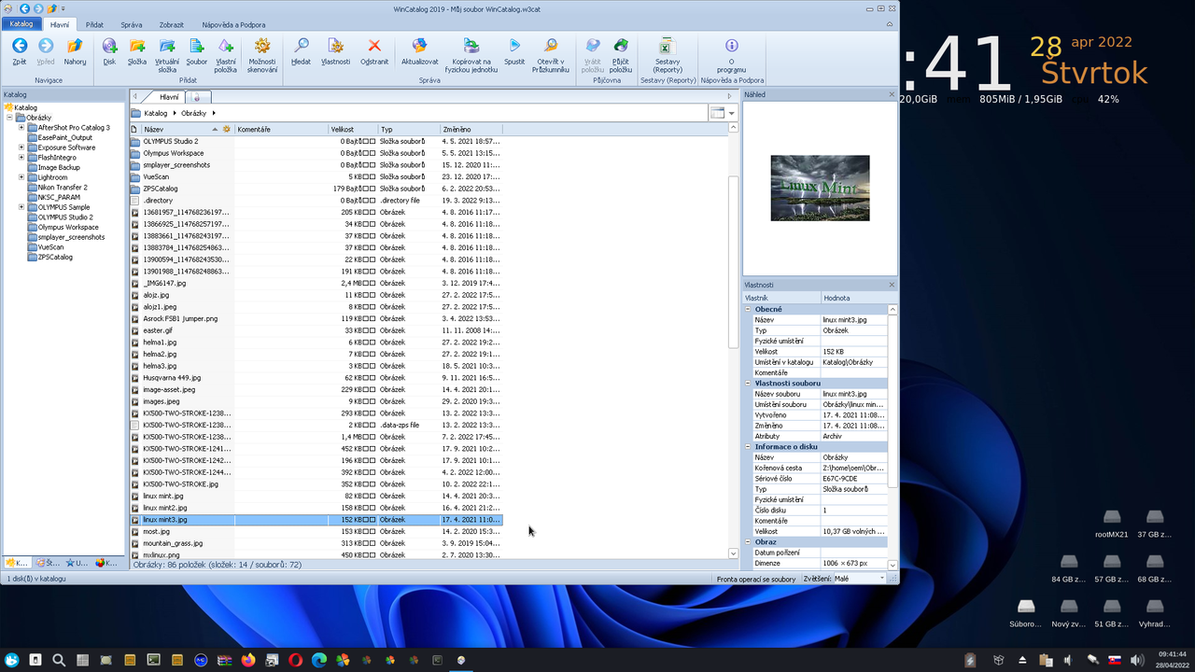The width and height of the screenshot is (1195, 672).
Task: Collapse the Informace o disku section
Action: tap(748, 446)
